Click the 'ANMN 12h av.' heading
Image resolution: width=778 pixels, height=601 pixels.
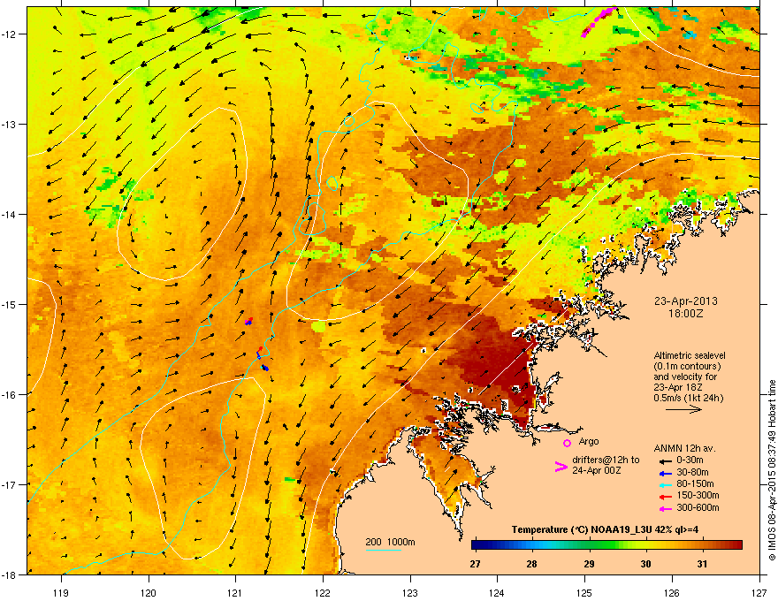click(x=684, y=449)
